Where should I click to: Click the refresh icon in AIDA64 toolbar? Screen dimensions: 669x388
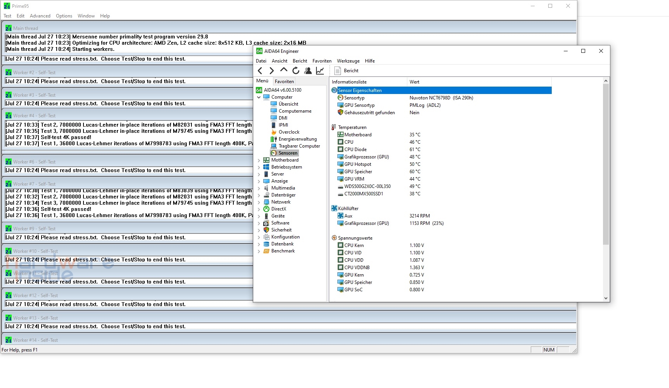tap(296, 71)
